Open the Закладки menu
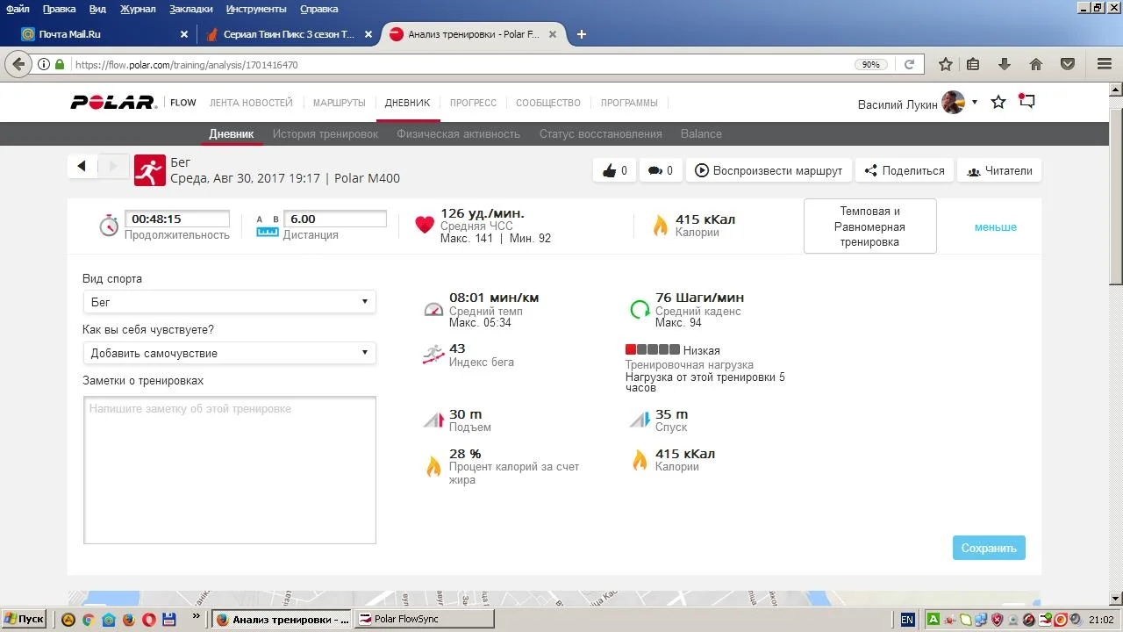 click(190, 9)
